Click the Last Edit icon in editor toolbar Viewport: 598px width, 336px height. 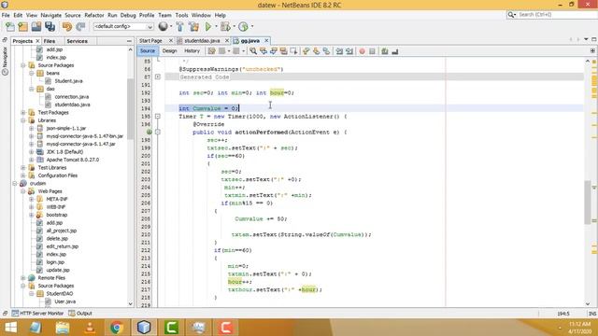coord(212,51)
